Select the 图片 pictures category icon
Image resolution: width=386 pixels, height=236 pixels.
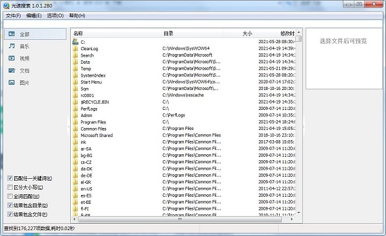click(12, 83)
